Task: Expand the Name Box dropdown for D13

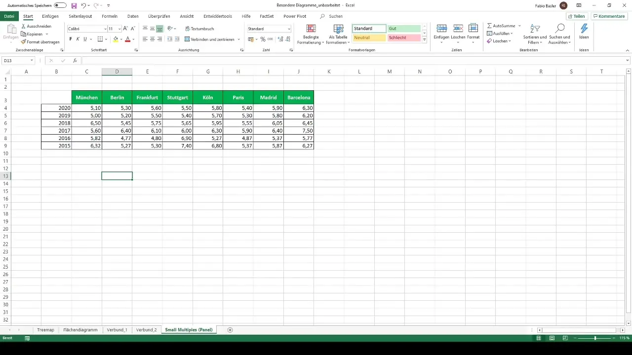Action: click(32, 61)
